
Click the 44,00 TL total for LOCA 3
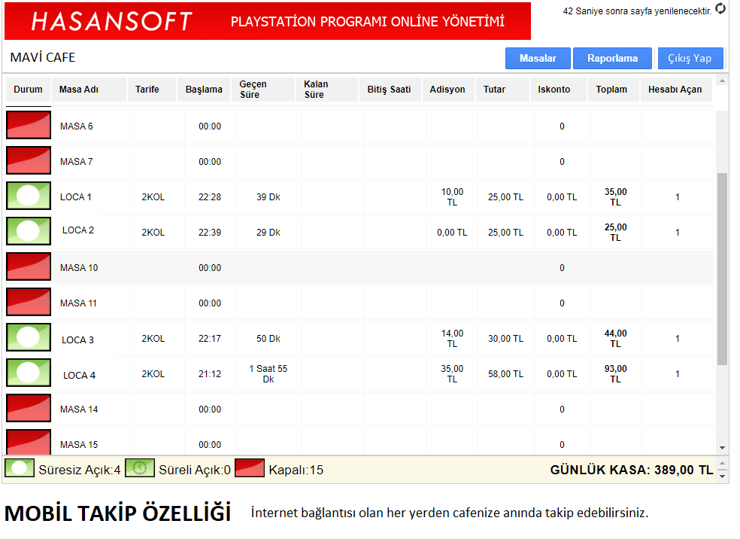pyautogui.click(x=616, y=339)
